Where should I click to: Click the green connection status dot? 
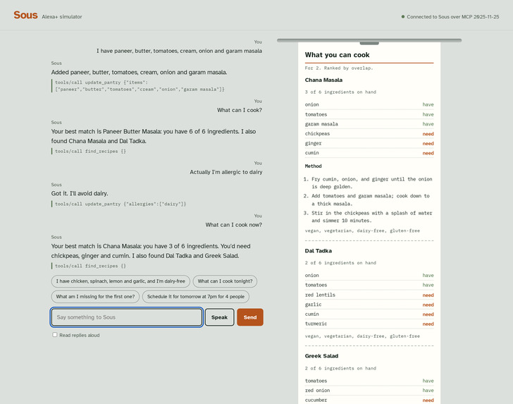coord(403,17)
